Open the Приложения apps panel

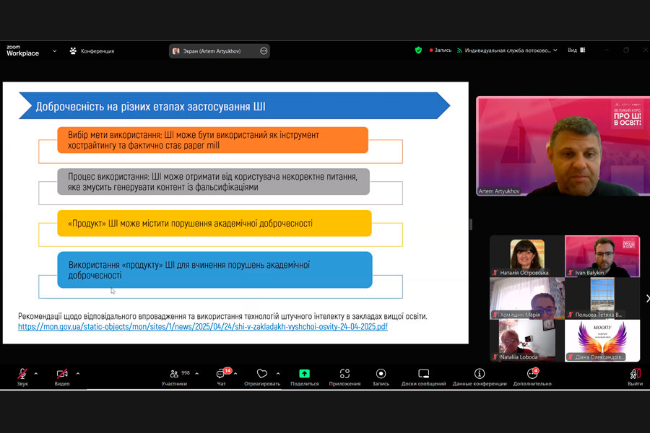[344, 375]
